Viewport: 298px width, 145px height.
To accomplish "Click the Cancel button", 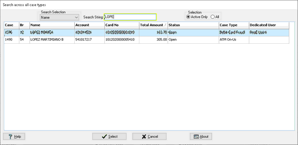I will click(x=149, y=137).
